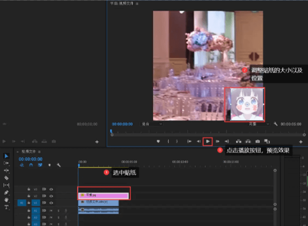Click the Play button in Program monitor
The image size is (308, 226).
(208, 141)
